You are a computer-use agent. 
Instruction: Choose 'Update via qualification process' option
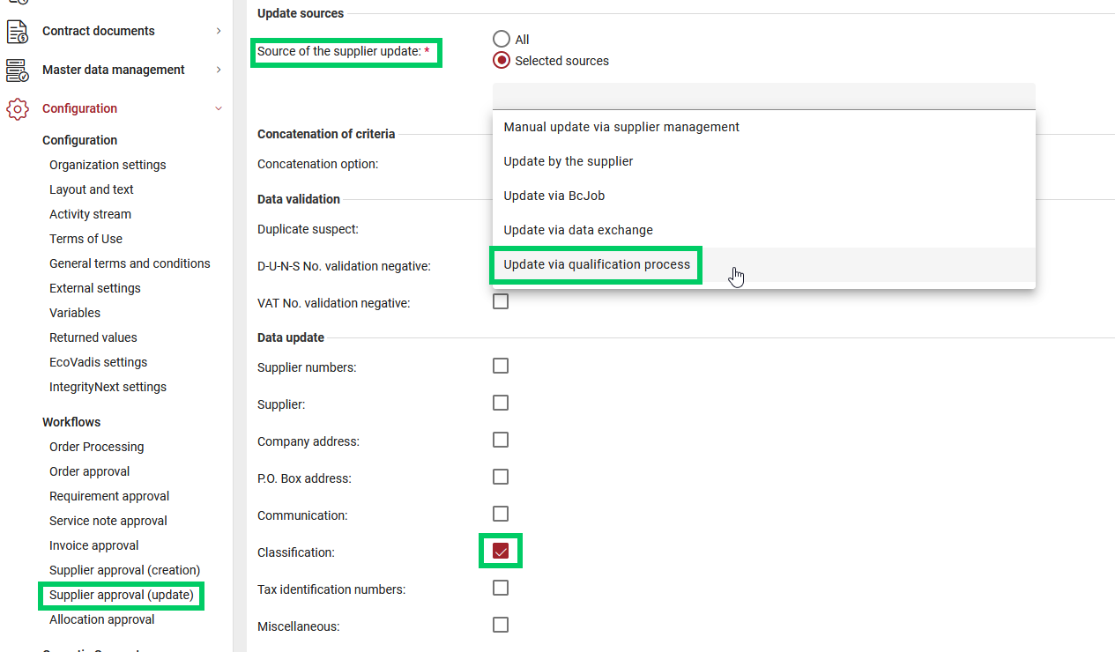click(597, 264)
